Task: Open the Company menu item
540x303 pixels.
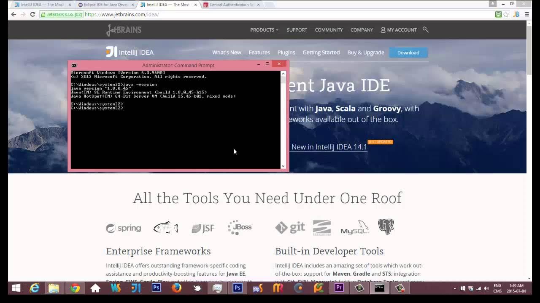Action: [x=362, y=30]
